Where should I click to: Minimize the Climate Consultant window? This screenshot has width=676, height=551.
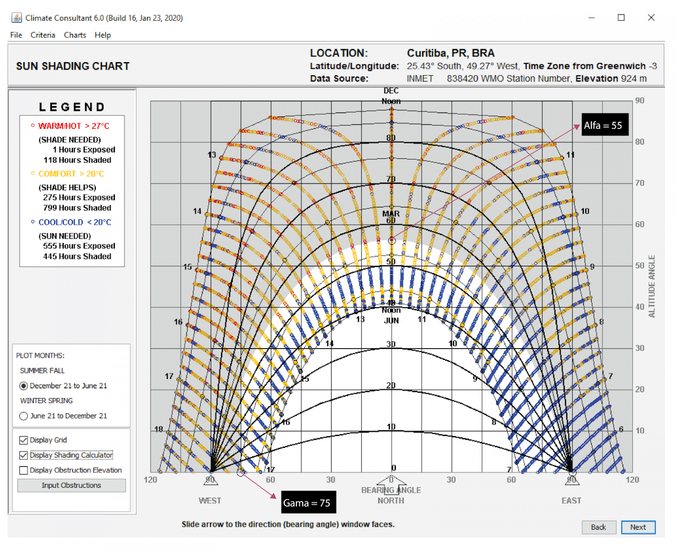tap(591, 18)
